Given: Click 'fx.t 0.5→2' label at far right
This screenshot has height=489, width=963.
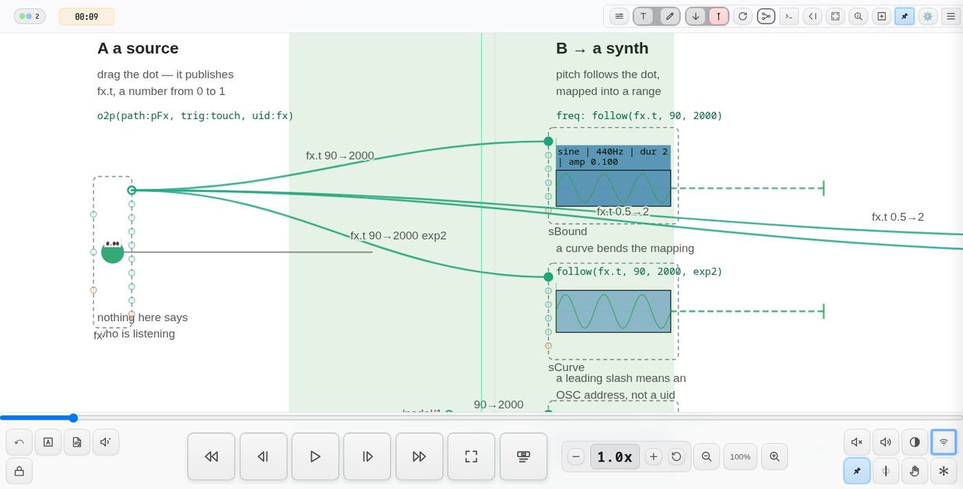Looking at the screenshot, I should [898, 217].
